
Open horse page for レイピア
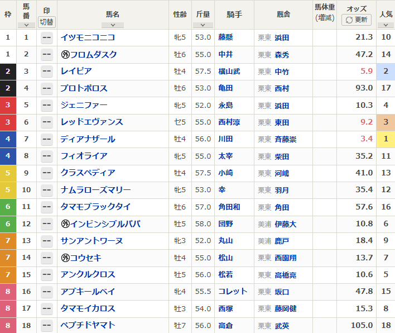(76, 71)
